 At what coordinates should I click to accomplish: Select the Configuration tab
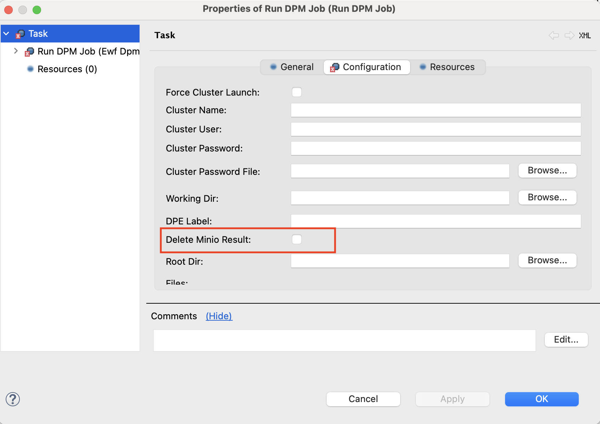coord(367,67)
